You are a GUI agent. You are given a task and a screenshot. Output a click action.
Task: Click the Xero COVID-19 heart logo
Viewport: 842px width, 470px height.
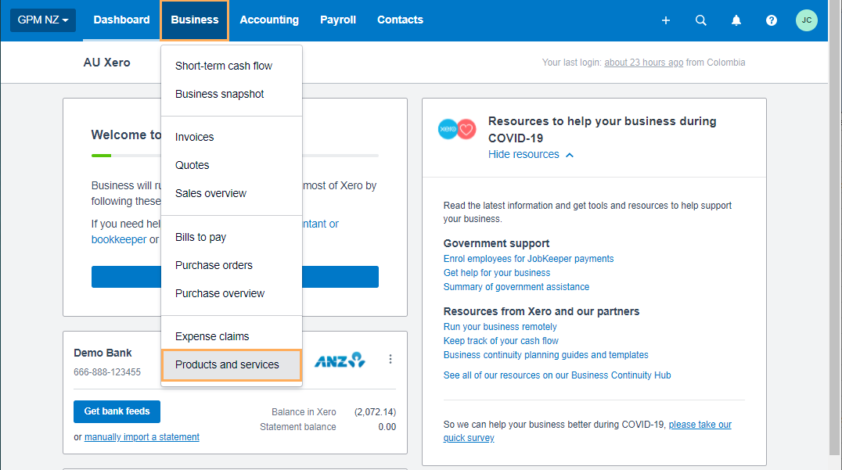coord(457,129)
